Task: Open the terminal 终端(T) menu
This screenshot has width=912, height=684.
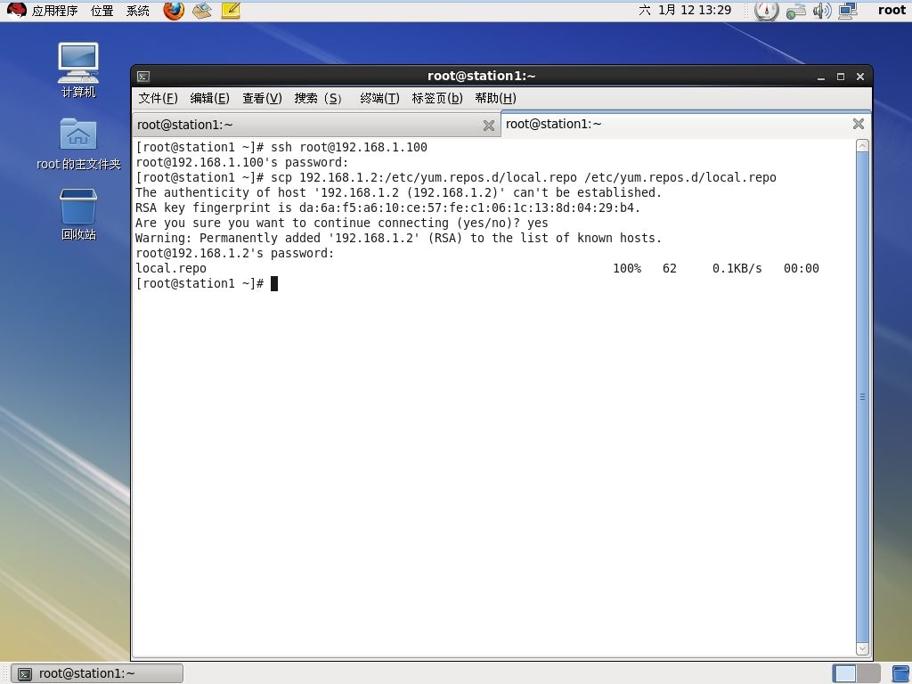Action: coord(379,98)
